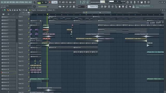Open the FILE menu
Screen dimensions: 166x93
[2, 2]
